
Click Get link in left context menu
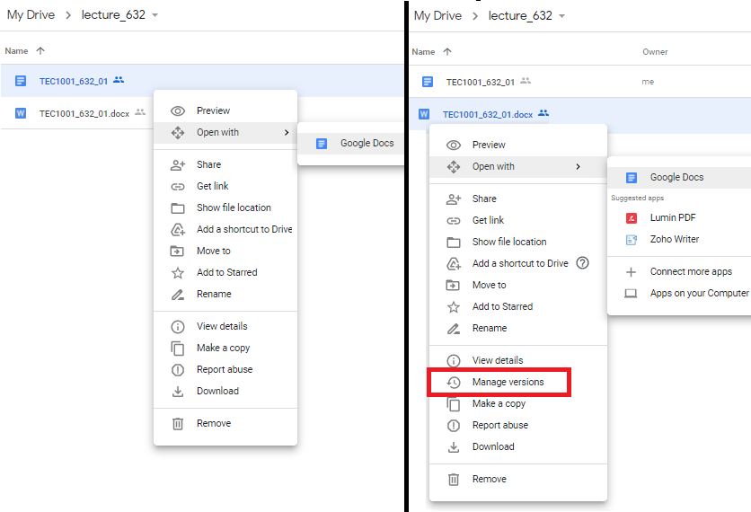tap(212, 186)
